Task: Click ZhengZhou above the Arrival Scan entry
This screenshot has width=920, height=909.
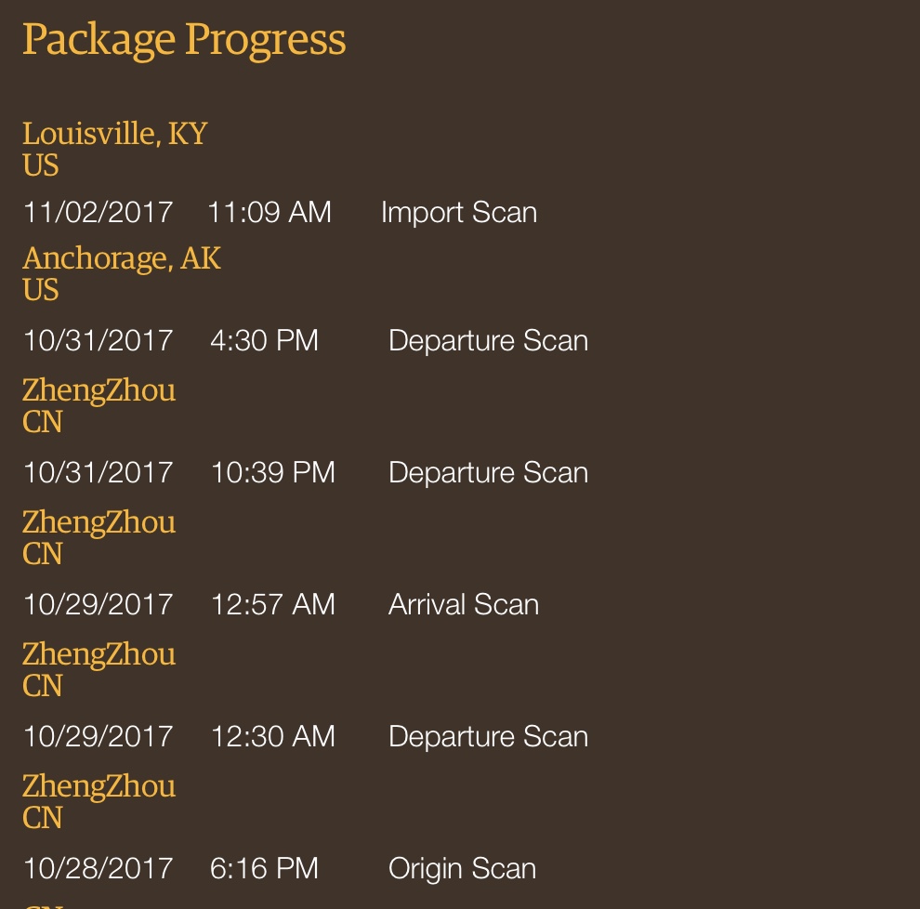Action: [x=99, y=522]
